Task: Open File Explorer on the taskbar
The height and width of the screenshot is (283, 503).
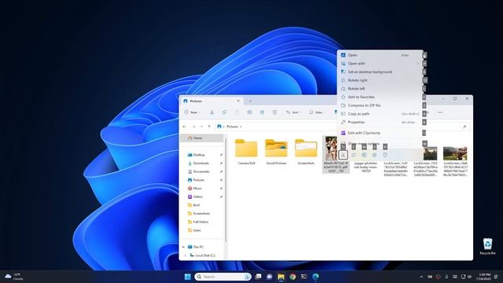Action: pos(281,277)
